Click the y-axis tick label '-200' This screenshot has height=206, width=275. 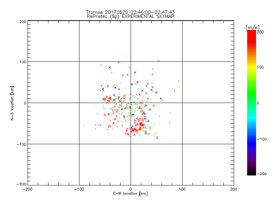point(21,184)
